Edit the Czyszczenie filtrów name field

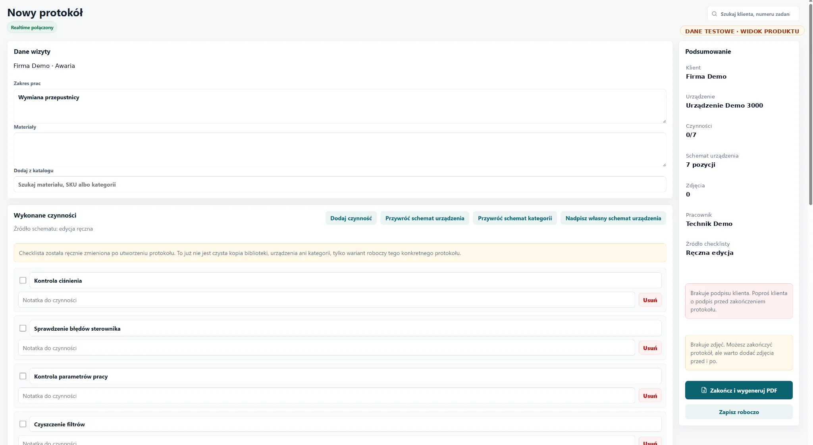(345, 424)
